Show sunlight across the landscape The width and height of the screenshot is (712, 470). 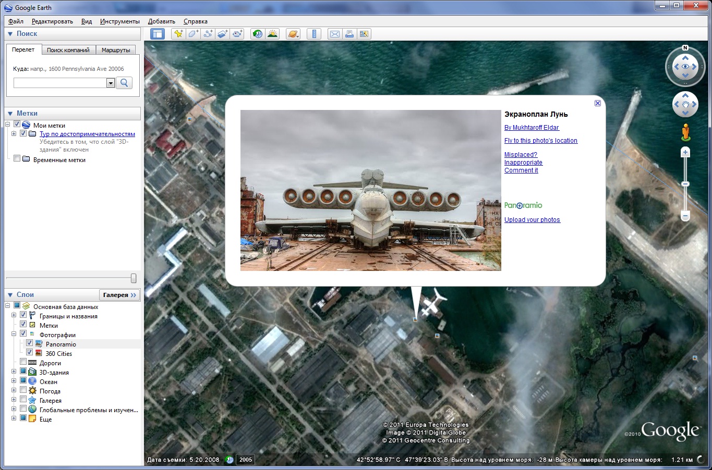tap(272, 34)
